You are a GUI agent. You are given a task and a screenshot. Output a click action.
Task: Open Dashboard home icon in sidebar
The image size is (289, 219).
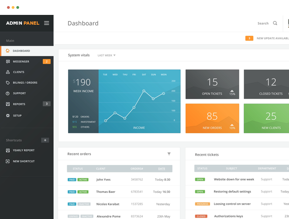point(7,51)
